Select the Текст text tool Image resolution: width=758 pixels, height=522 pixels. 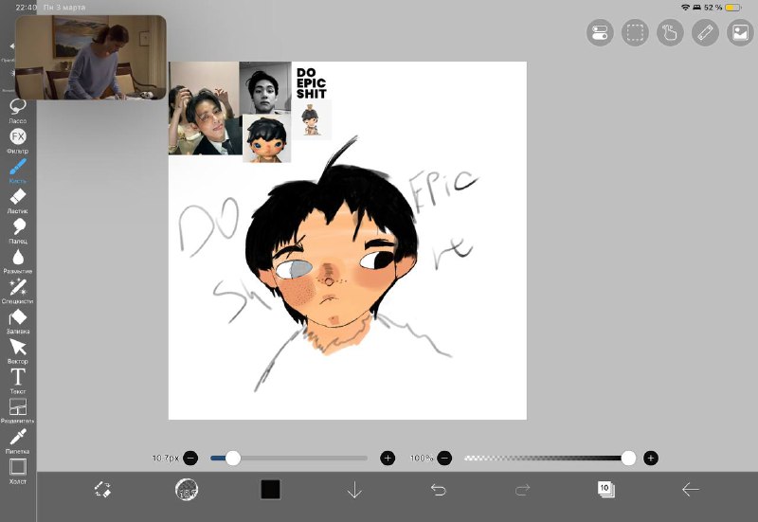point(17,378)
